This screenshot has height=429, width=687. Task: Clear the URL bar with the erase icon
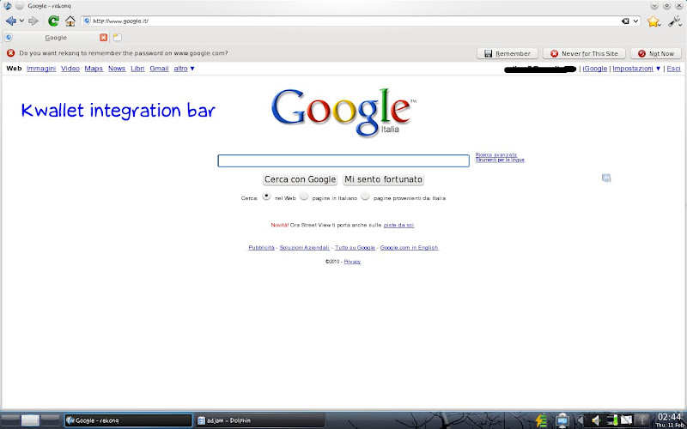click(625, 21)
